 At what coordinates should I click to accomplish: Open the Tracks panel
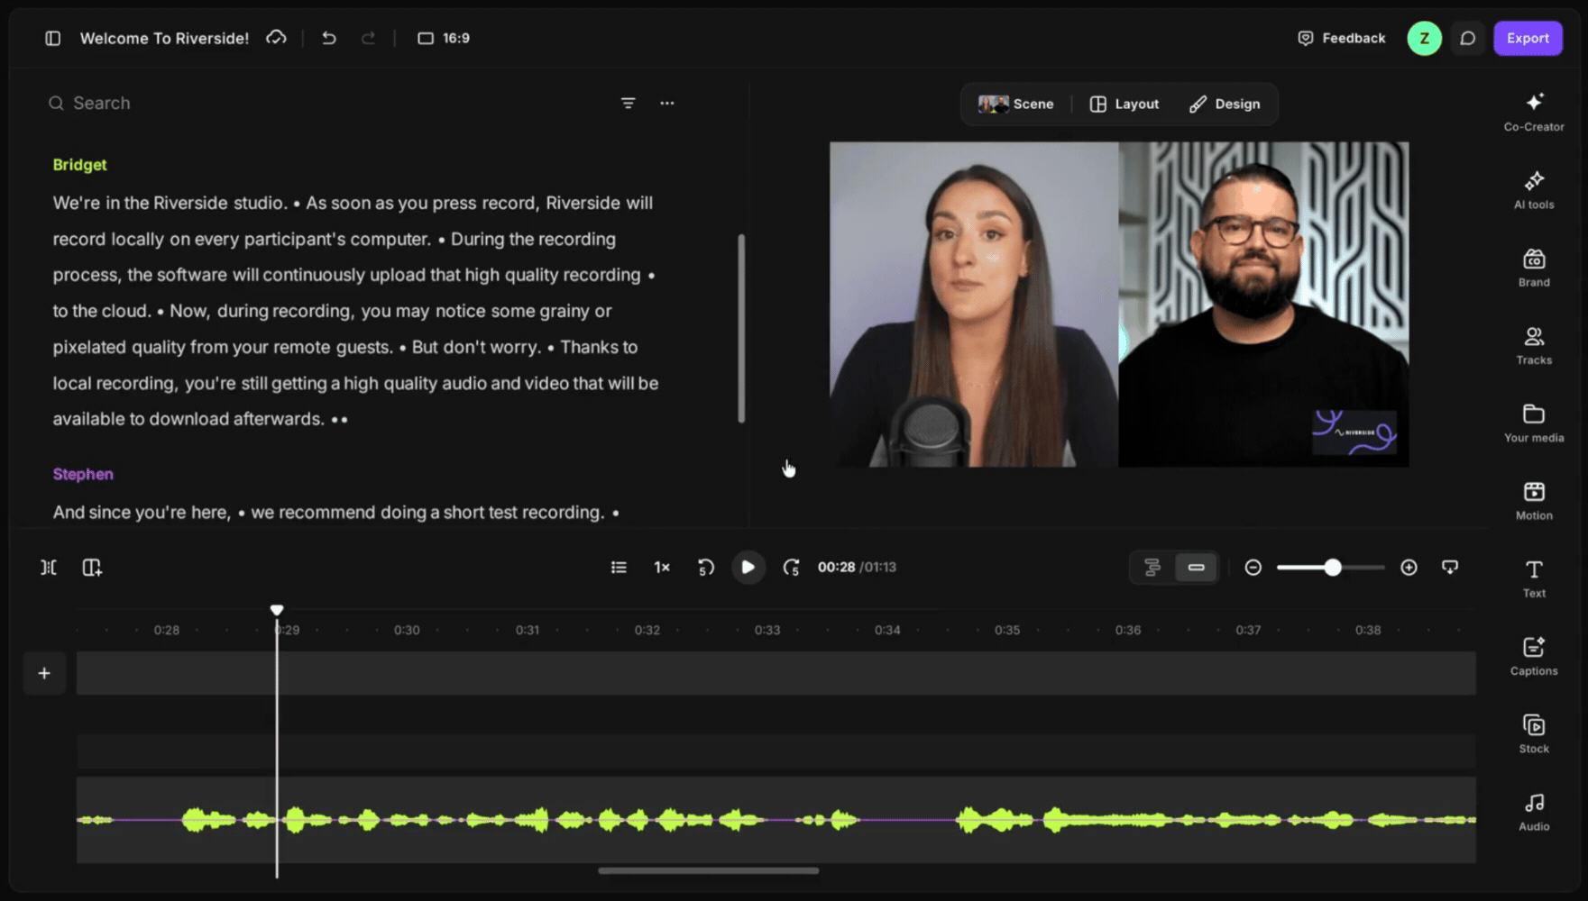pos(1534,345)
